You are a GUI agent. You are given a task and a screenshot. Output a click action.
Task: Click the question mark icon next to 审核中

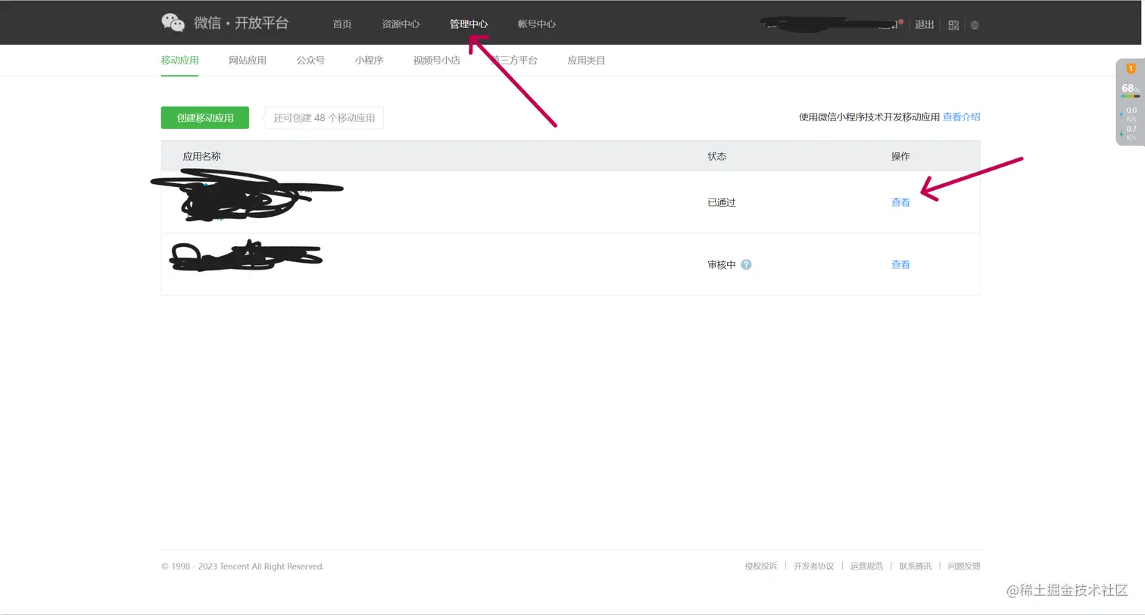pyautogui.click(x=746, y=264)
